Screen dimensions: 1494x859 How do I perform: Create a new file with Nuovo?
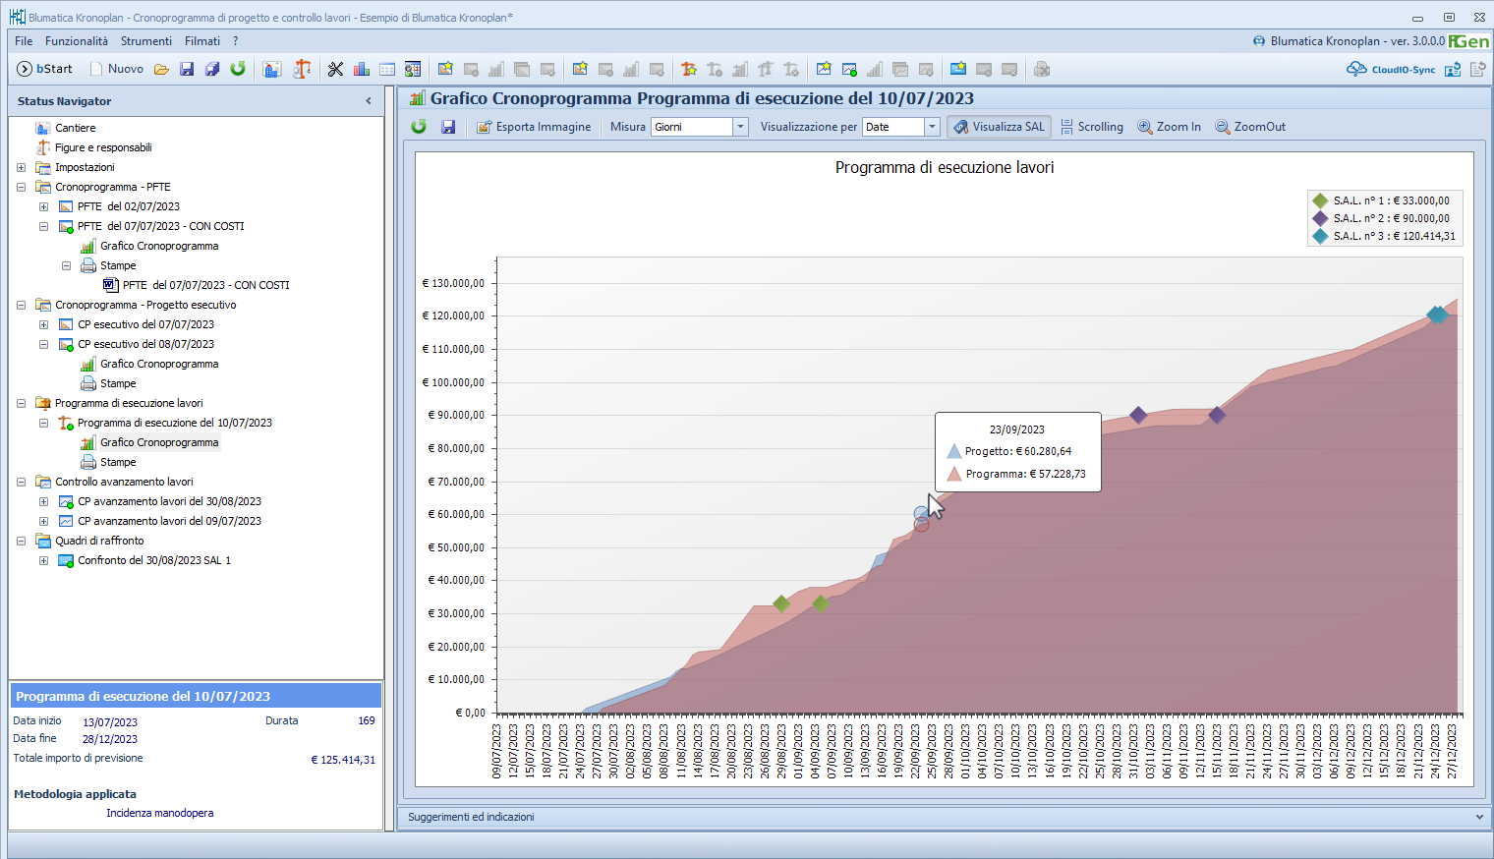point(117,69)
